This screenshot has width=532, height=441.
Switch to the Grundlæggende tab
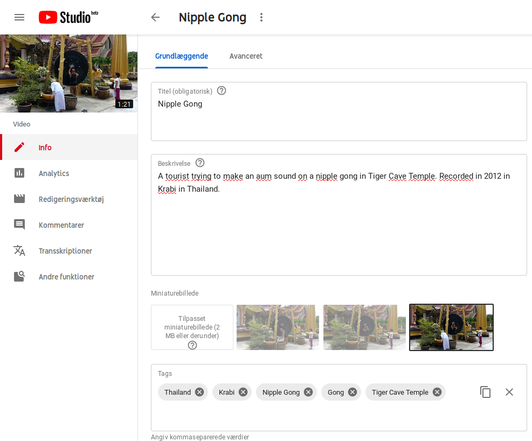click(x=182, y=56)
